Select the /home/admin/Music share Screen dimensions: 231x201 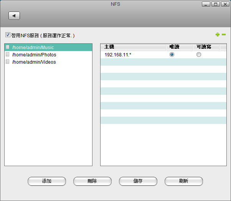click(x=33, y=48)
